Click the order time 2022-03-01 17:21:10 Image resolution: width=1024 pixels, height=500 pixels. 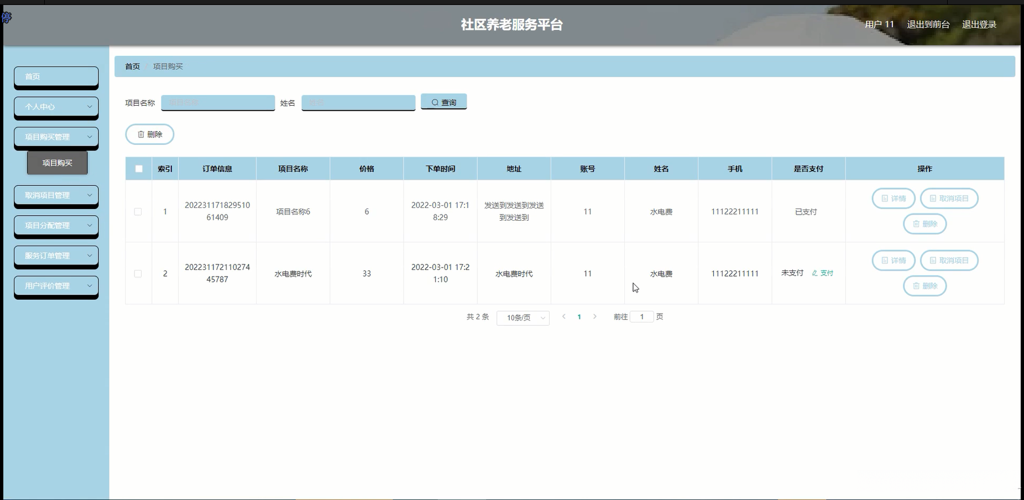(440, 273)
